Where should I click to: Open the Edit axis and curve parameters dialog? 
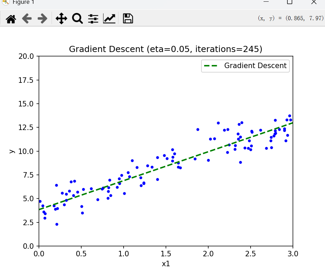click(x=109, y=19)
